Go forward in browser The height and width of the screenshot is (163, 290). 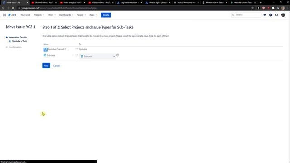pos(8,8)
